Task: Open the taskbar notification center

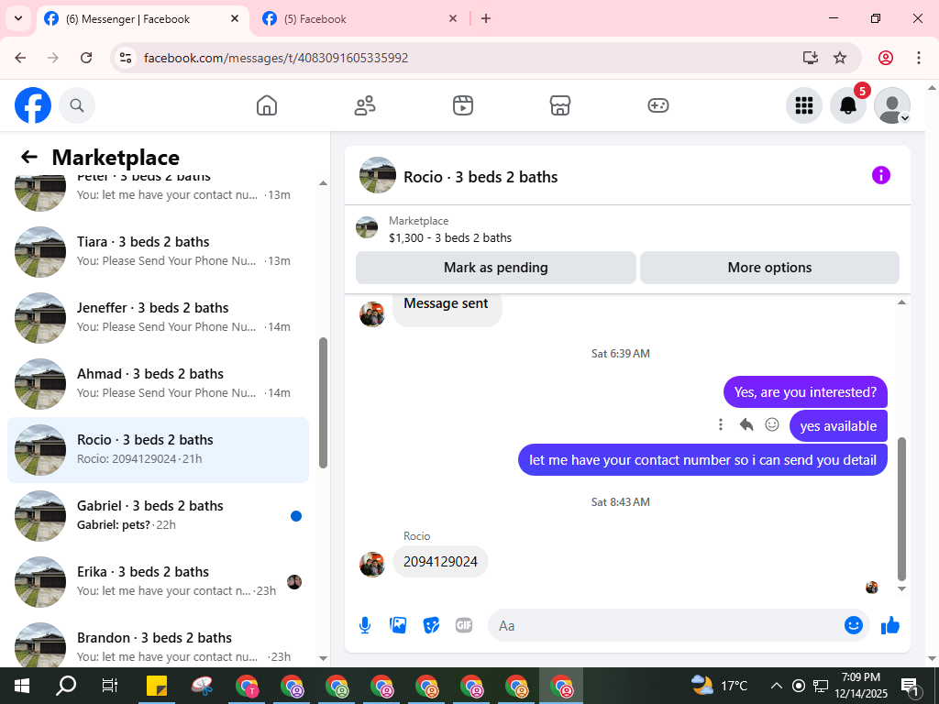Action: click(x=911, y=686)
